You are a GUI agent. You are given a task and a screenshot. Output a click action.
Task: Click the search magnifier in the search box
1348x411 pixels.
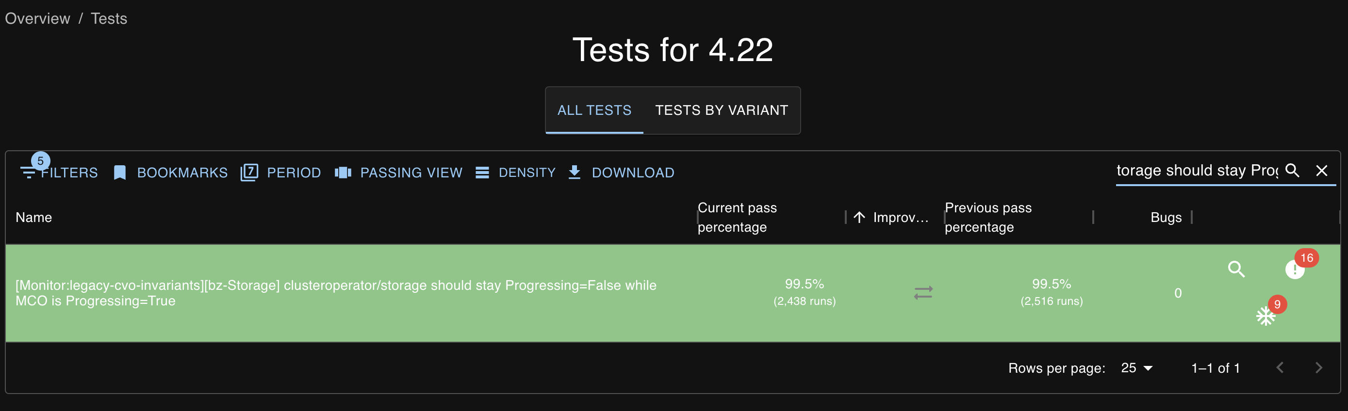(1292, 171)
